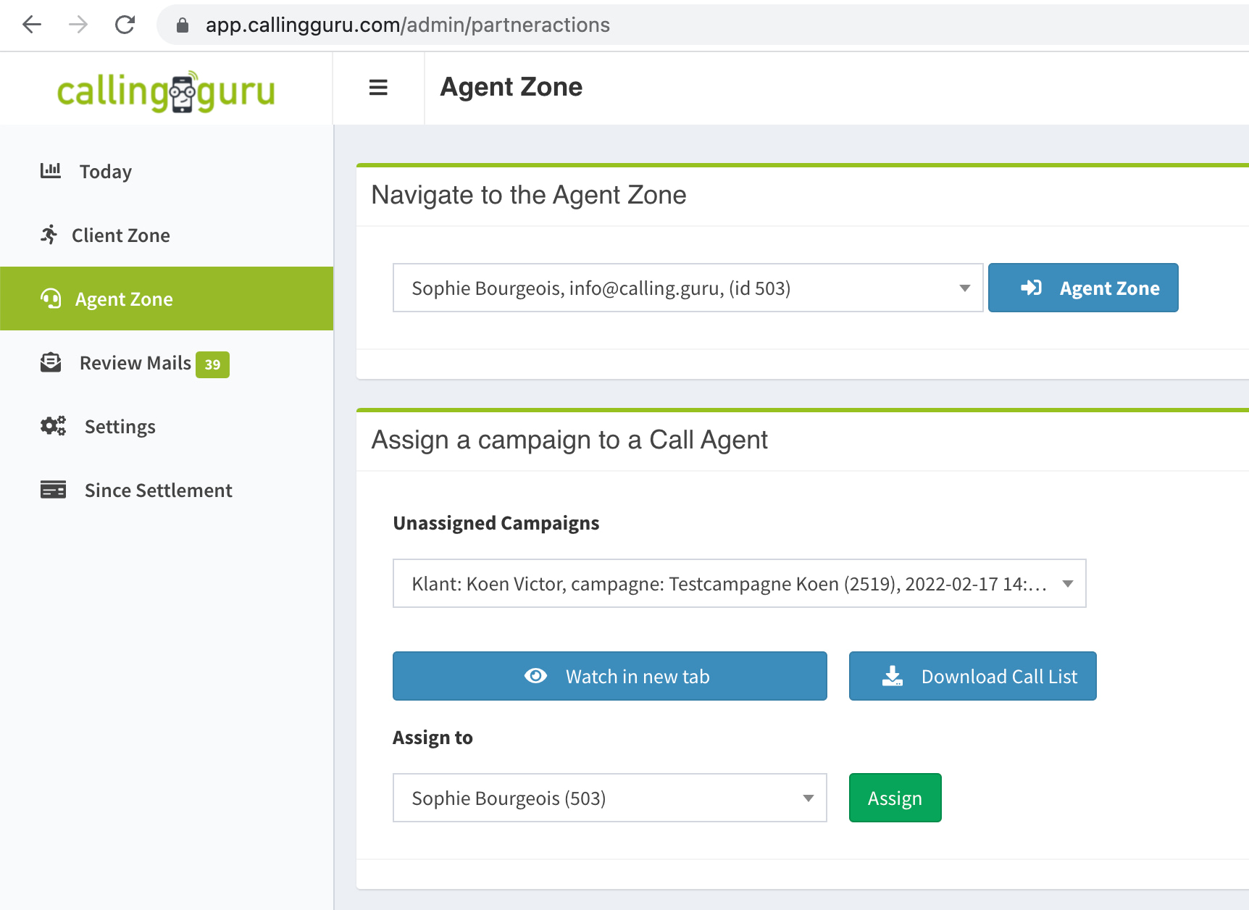The width and height of the screenshot is (1249, 910).
Task: Click the hamburger menu icon
Action: click(x=378, y=88)
